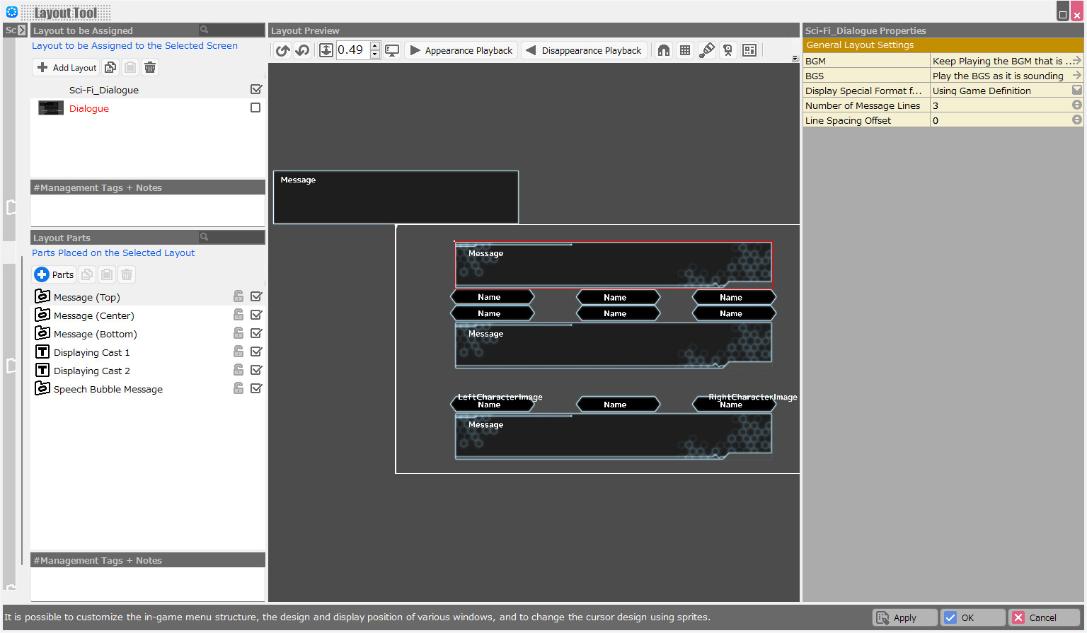Enable the checkbox next to Dialogue

(256, 108)
